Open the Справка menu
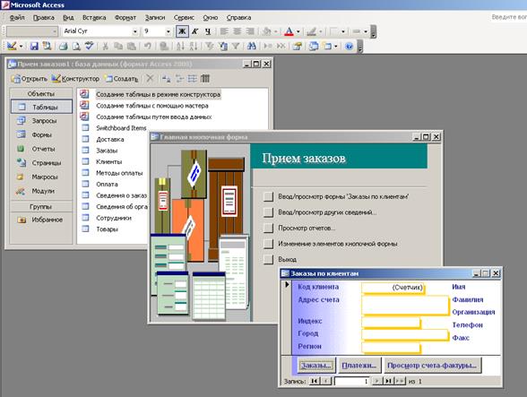527x397 pixels. coord(238,18)
